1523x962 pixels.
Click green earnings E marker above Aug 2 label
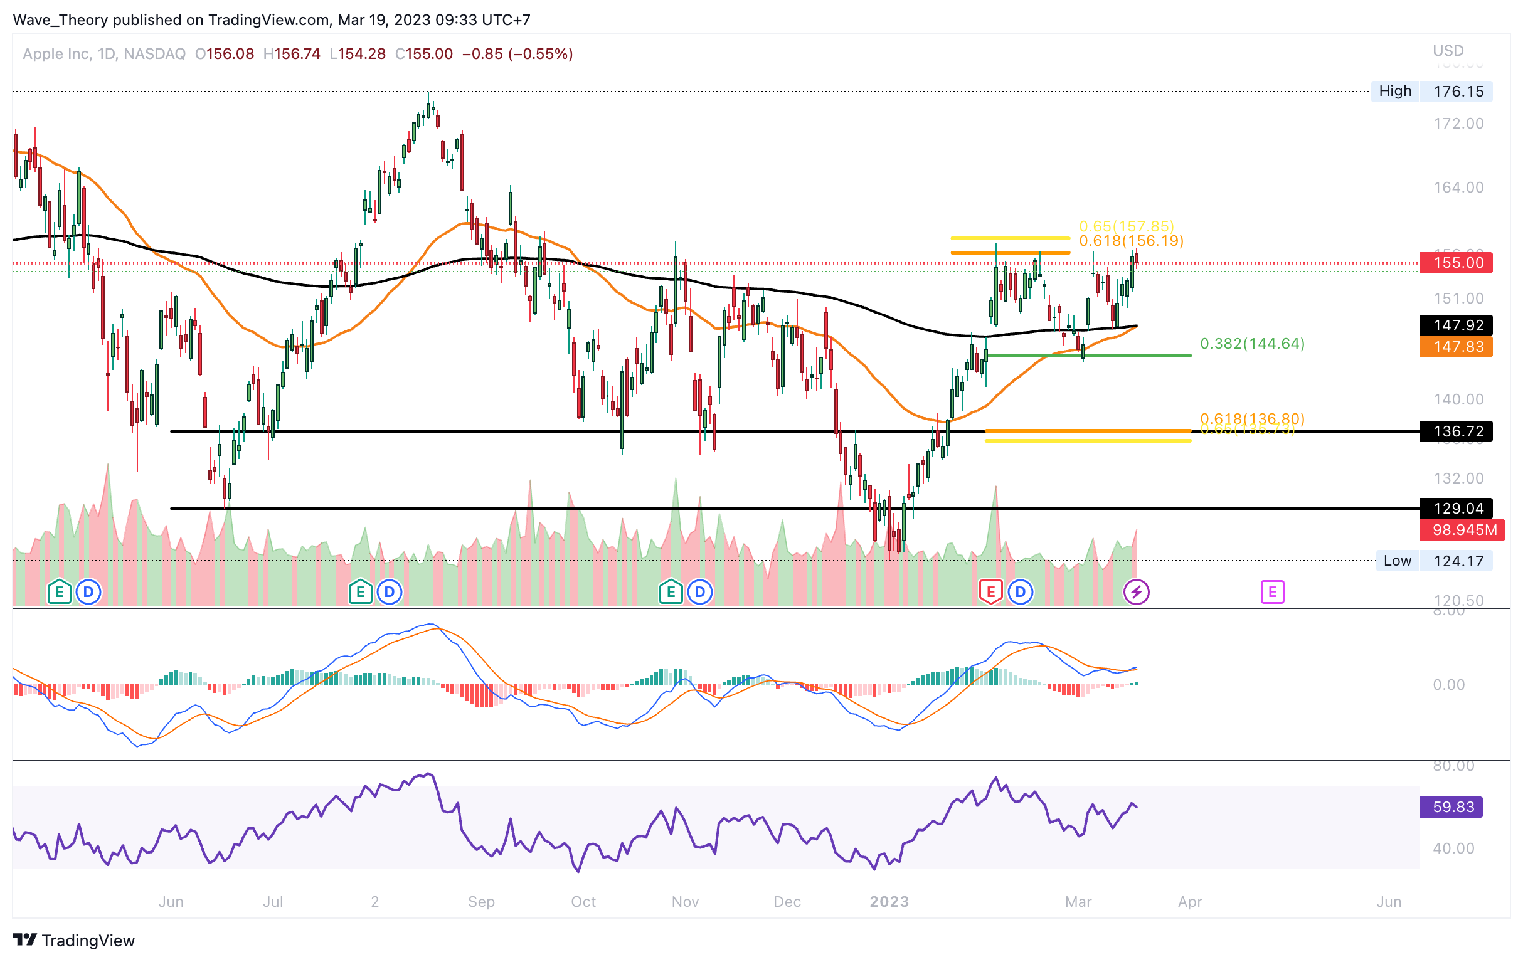(360, 592)
